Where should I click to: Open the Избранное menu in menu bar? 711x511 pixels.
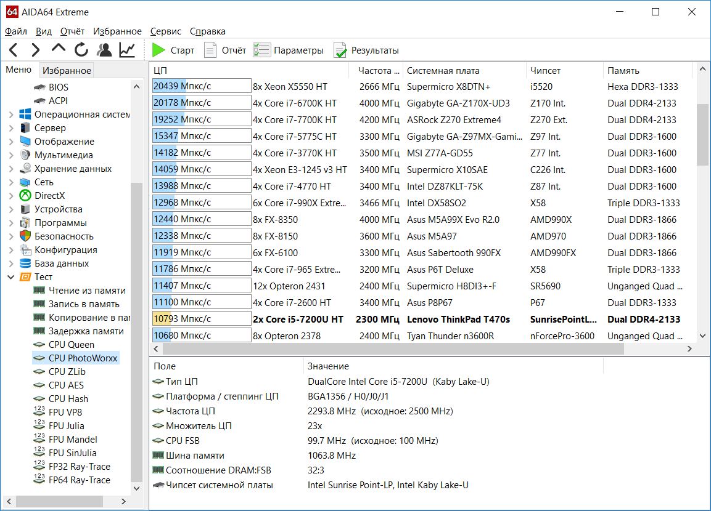pos(117,31)
